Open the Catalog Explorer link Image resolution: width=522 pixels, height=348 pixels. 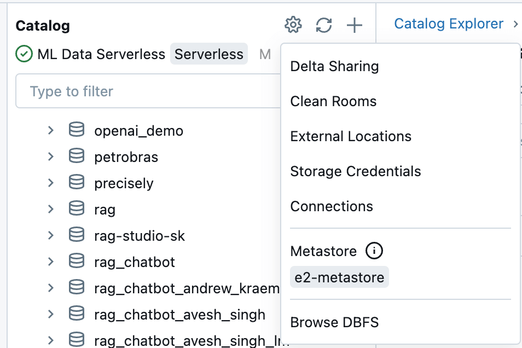point(449,24)
